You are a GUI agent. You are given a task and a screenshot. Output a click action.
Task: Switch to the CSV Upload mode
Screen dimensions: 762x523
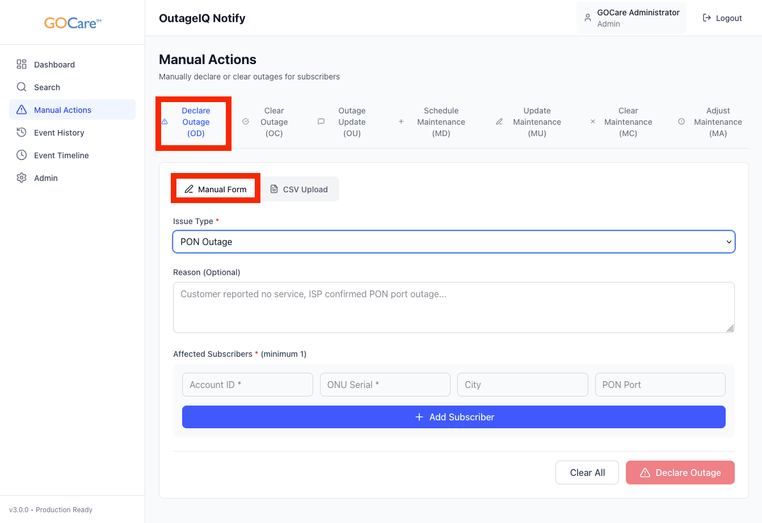[299, 189]
